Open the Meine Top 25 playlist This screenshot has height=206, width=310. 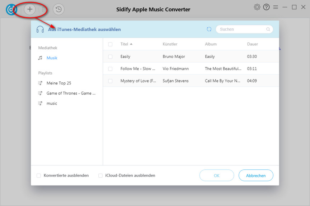coord(59,83)
